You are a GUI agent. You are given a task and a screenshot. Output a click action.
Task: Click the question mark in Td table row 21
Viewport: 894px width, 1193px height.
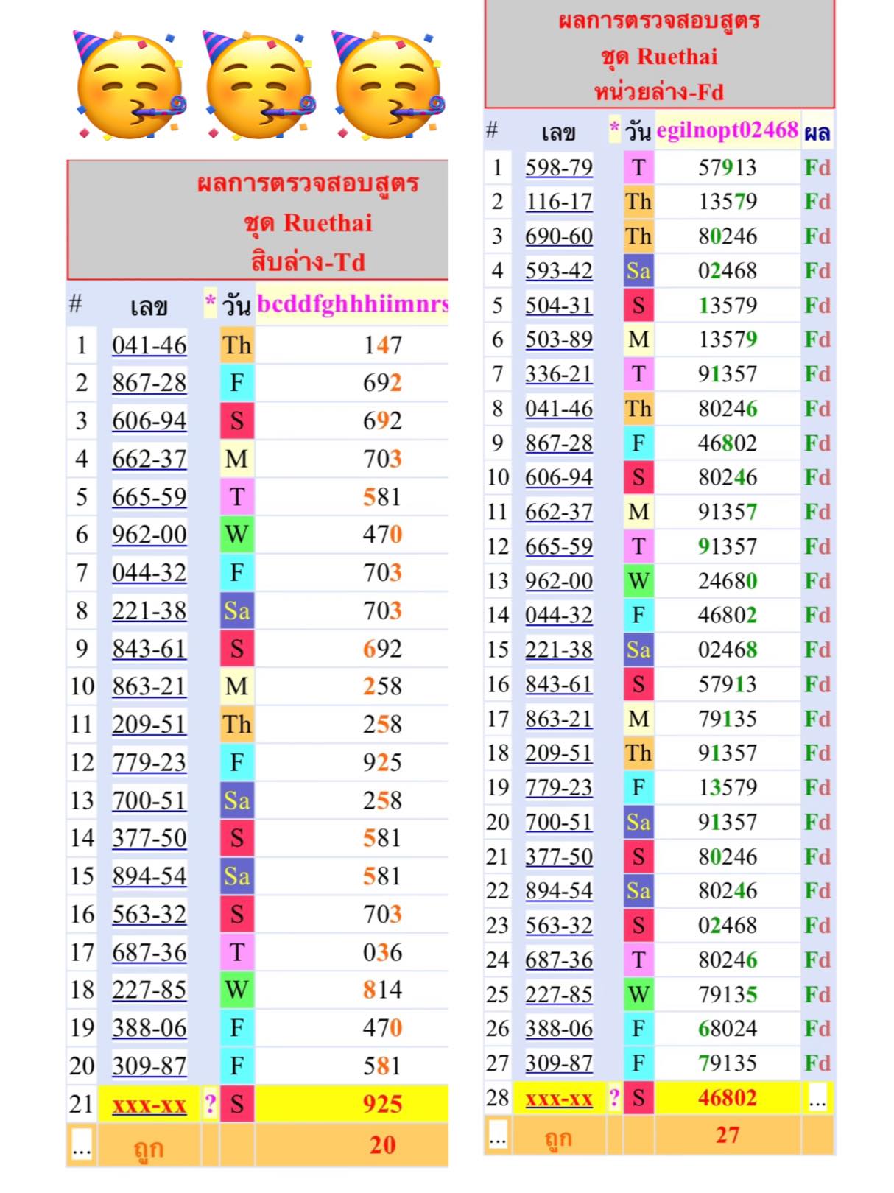click(x=210, y=1104)
